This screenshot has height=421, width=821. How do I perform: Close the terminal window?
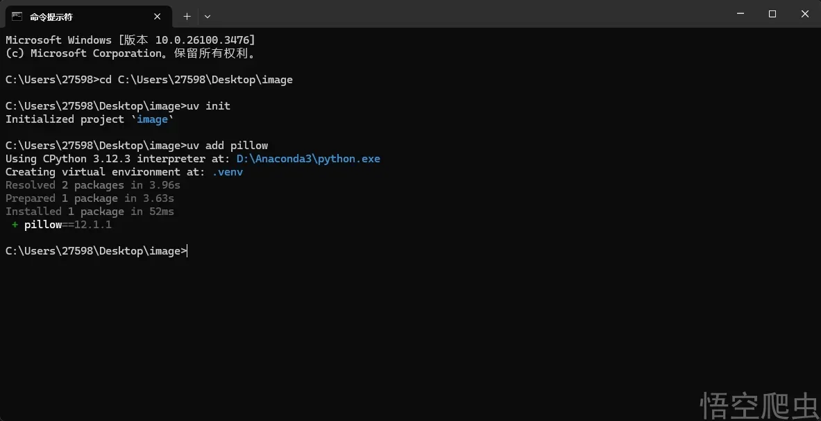coord(805,15)
